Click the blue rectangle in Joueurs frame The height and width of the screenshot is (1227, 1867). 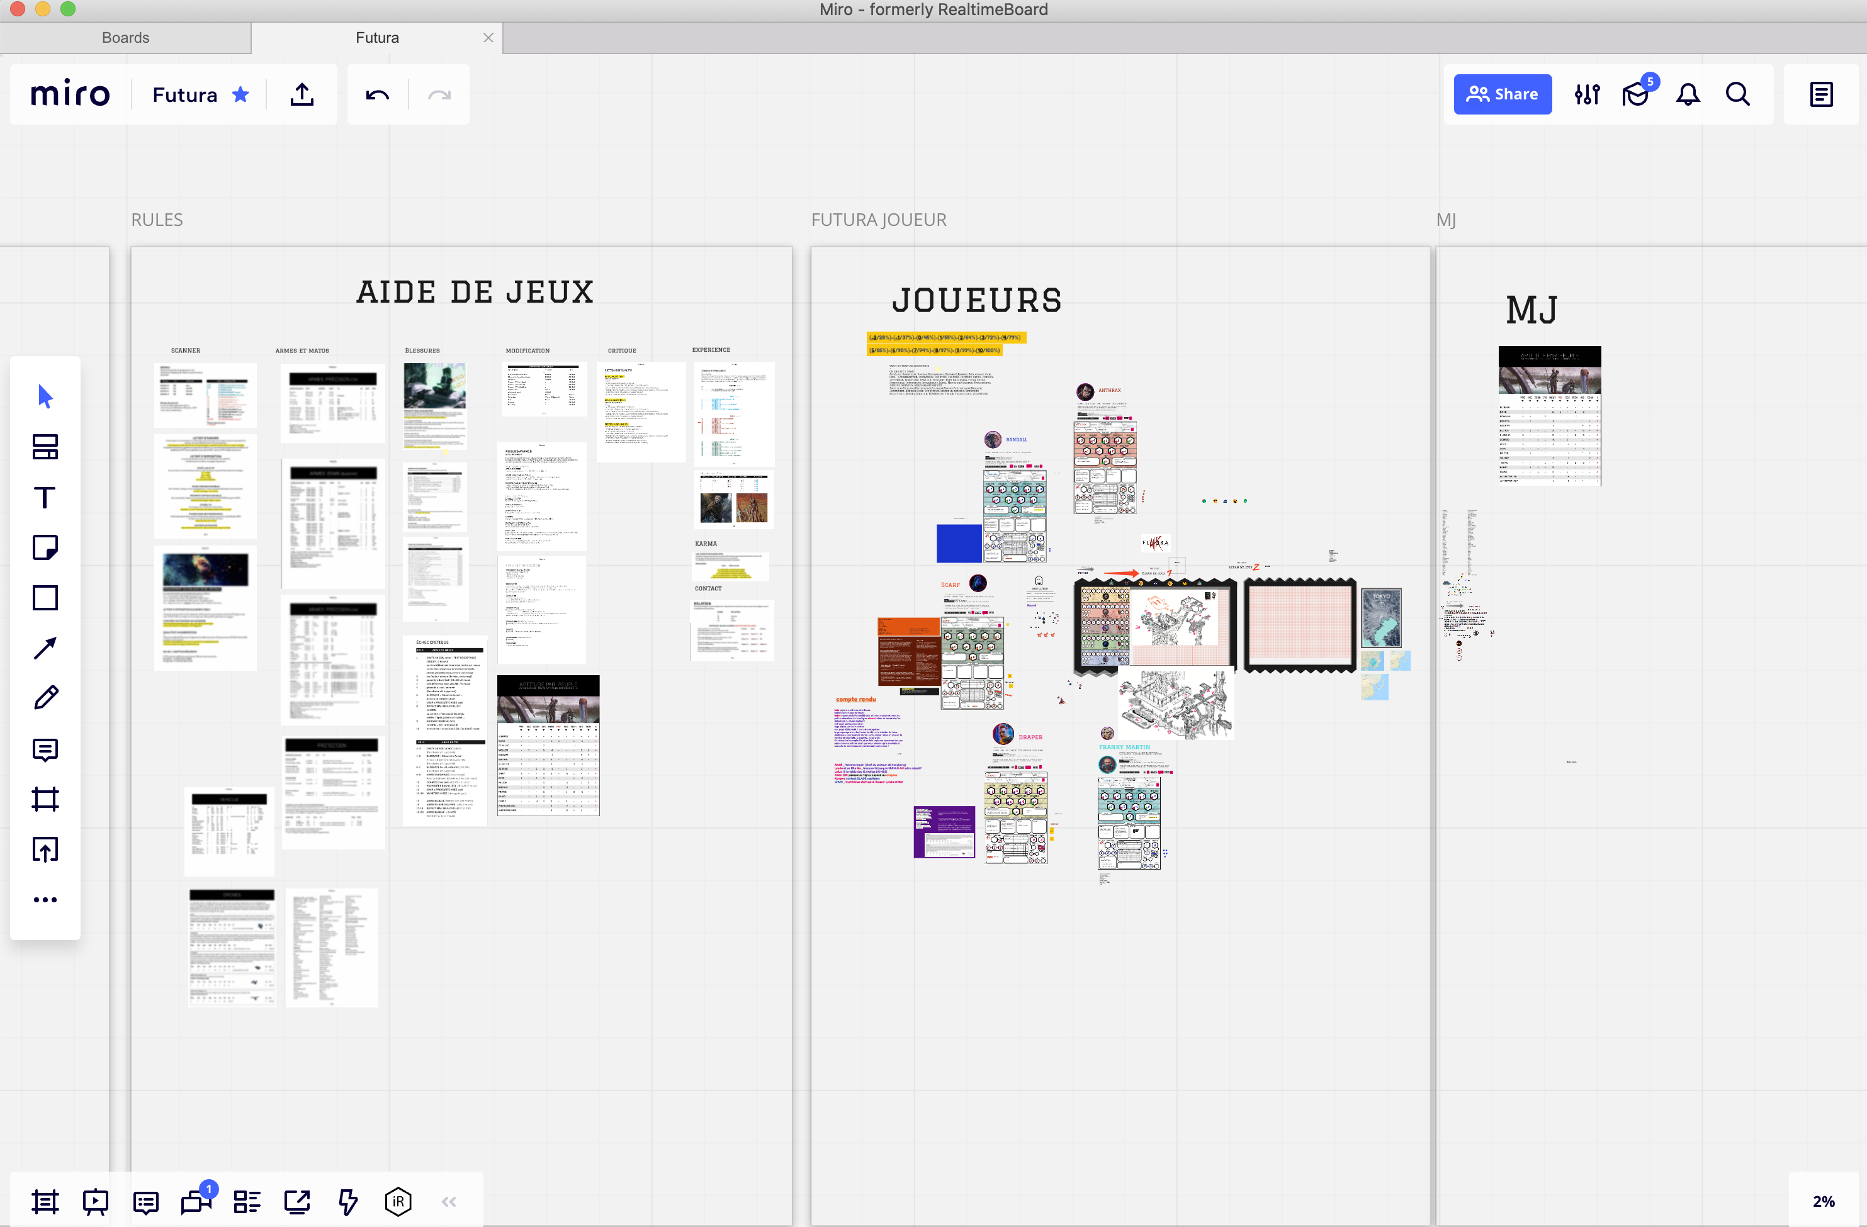[x=958, y=543]
